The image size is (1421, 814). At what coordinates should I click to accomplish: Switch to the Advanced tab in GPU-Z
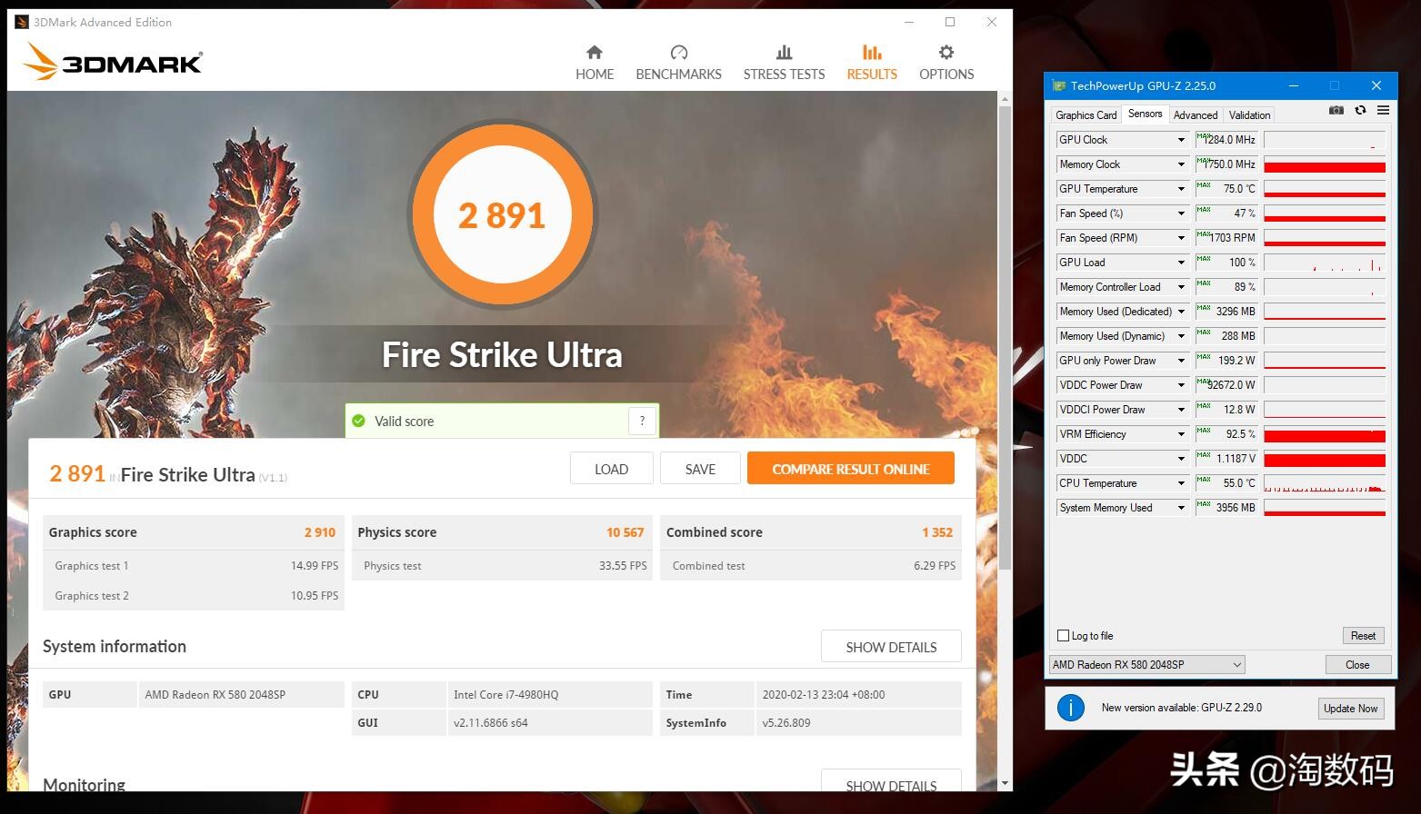[1195, 115]
